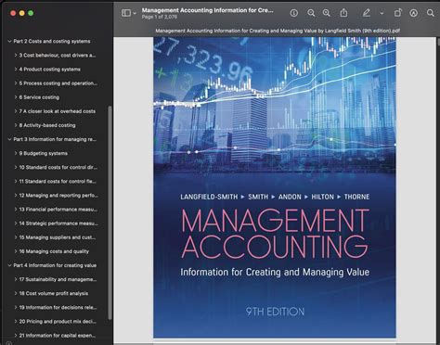Open 13 Financial performance measures chapter
The width and height of the screenshot is (440, 345).
(58, 210)
